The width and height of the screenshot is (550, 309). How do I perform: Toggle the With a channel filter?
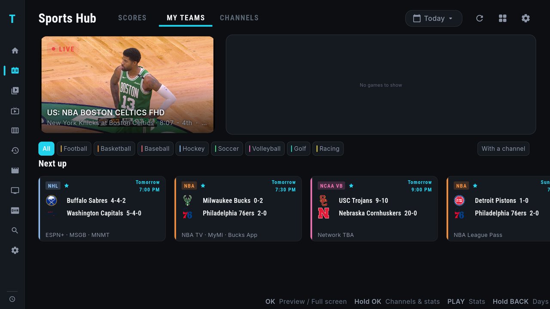(x=503, y=148)
